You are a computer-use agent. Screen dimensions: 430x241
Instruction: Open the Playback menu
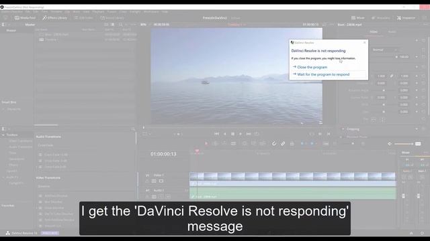pyautogui.click(x=98, y=12)
